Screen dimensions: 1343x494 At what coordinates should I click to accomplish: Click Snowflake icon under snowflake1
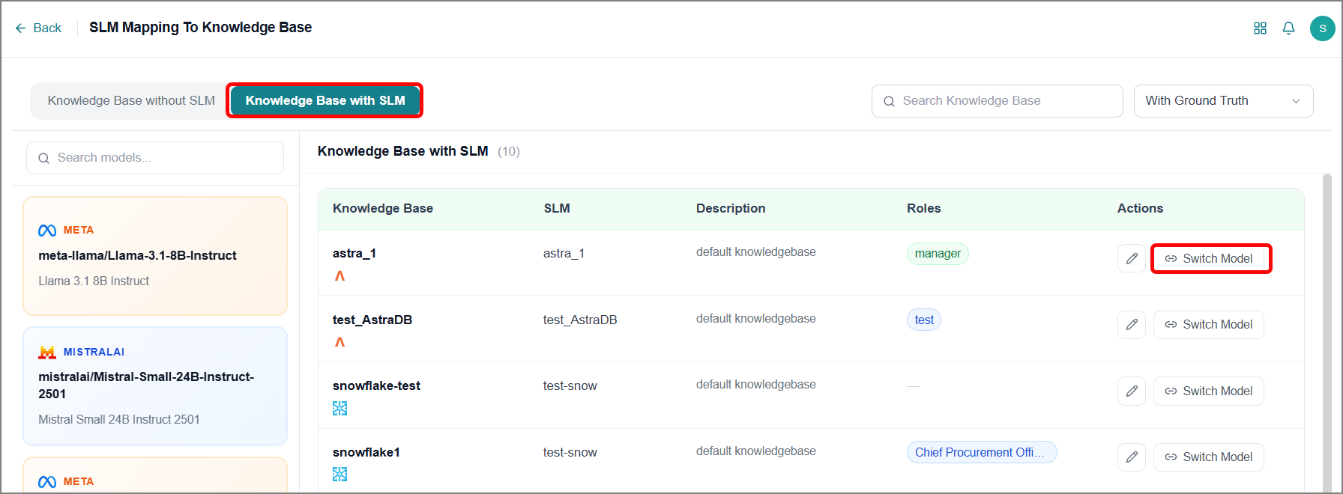(339, 475)
